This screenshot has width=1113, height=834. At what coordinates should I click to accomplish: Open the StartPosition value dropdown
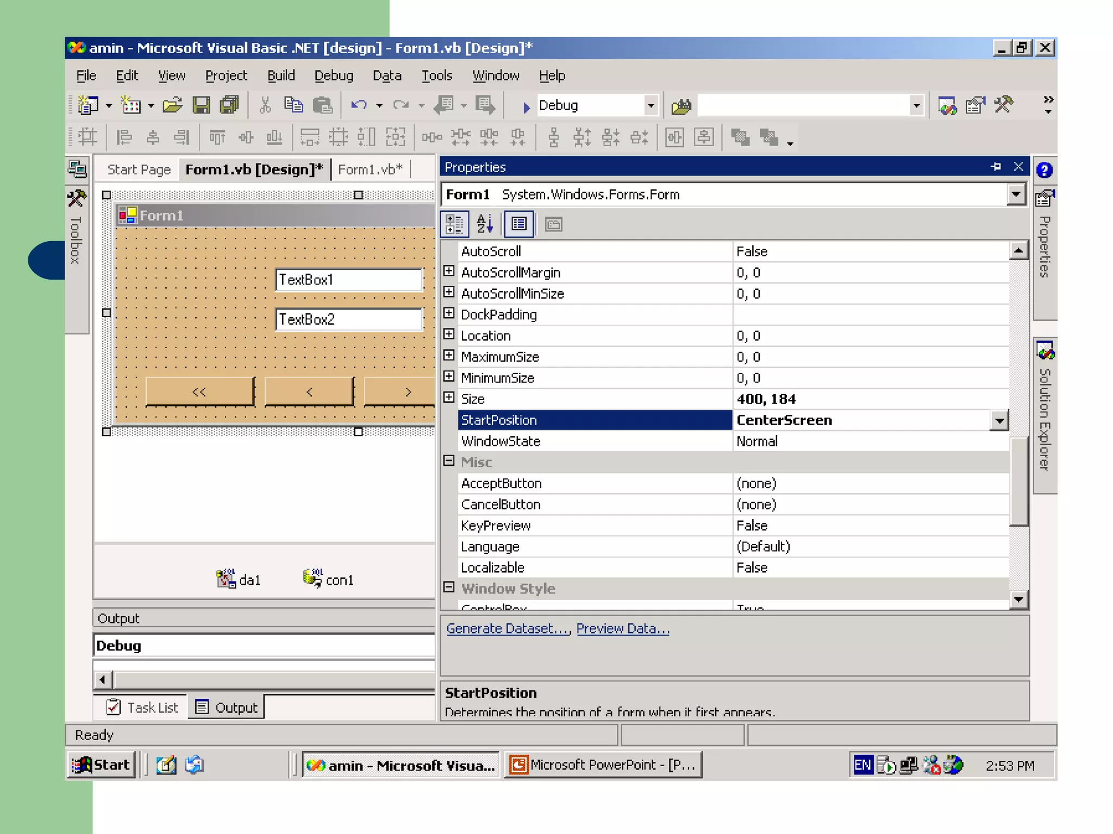tap(999, 420)
